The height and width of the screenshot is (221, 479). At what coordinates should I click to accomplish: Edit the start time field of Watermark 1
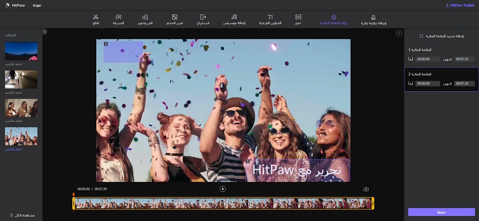pyautogui.click(x=427, y=59)
